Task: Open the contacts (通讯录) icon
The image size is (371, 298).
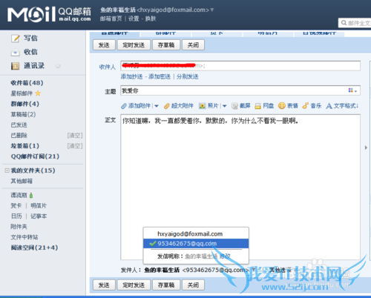Action: coord(16,66)
